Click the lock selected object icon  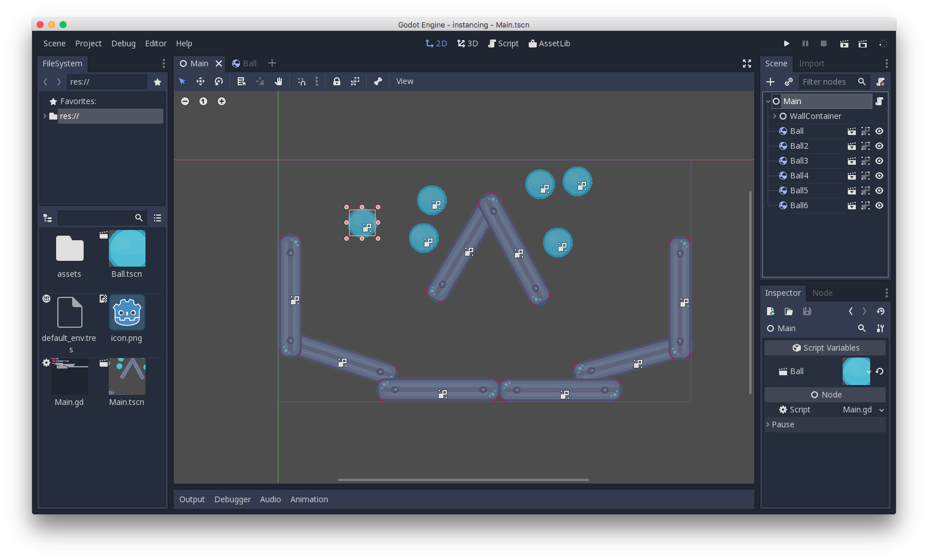(x=337, y=82)
